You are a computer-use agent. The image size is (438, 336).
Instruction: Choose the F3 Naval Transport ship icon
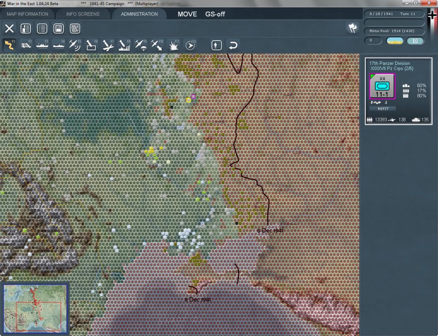point(42,45)
